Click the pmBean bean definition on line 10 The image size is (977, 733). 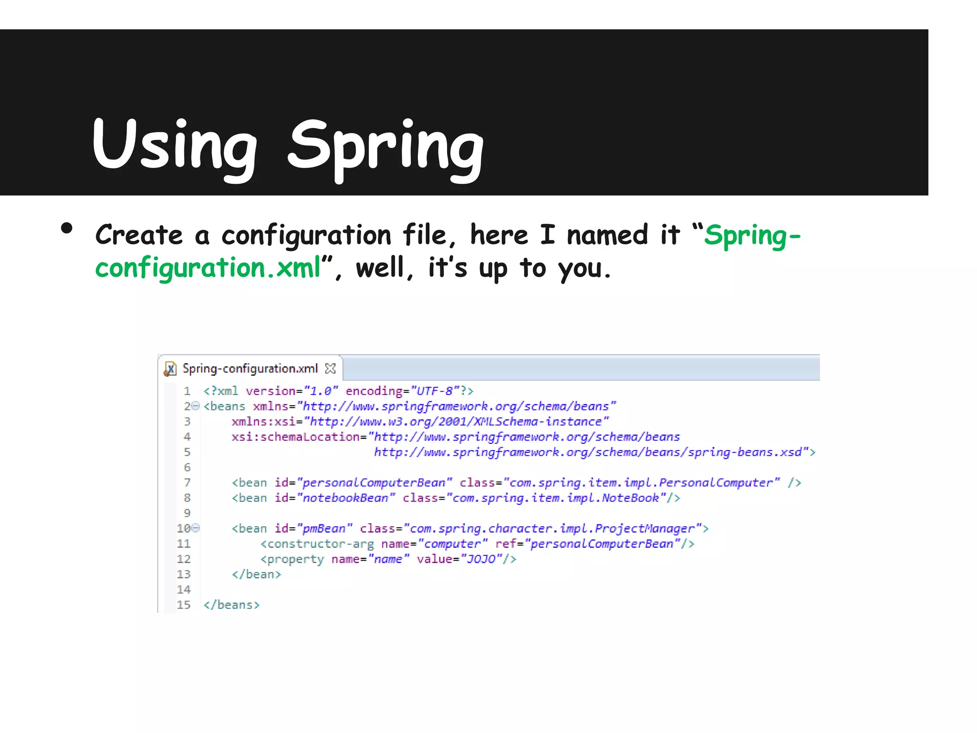[x=470, y=529]
